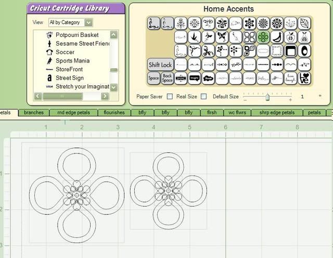
Task: Click the Default Size slider handle
Action: coord(267,97)
